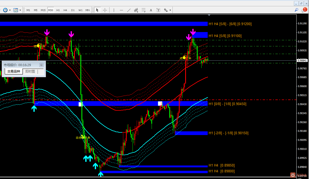This screenshot has height=179, width=309.
Task: Switch chart to M1 timeframe
Action: tap(28, 10)
